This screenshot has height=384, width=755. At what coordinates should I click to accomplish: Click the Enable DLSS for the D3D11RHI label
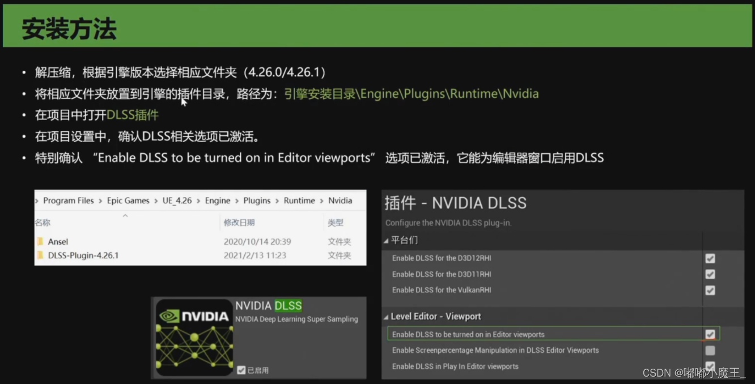tap(442, 274)
